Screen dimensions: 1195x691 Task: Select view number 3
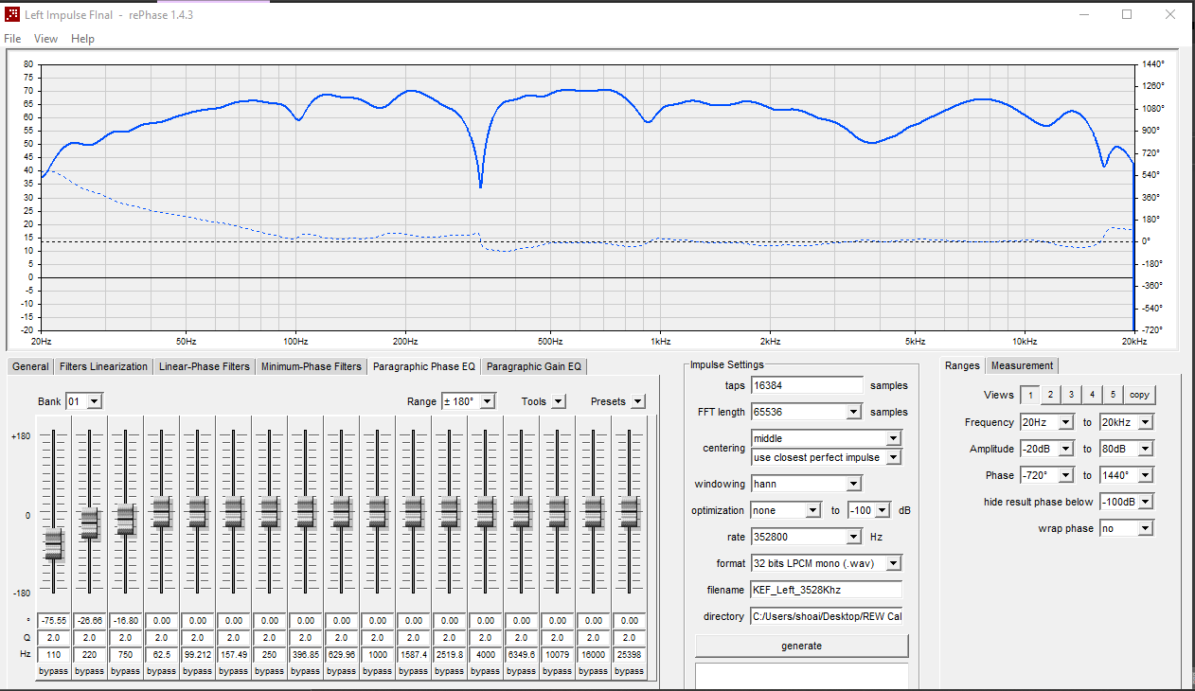[x=1070, y=395]
